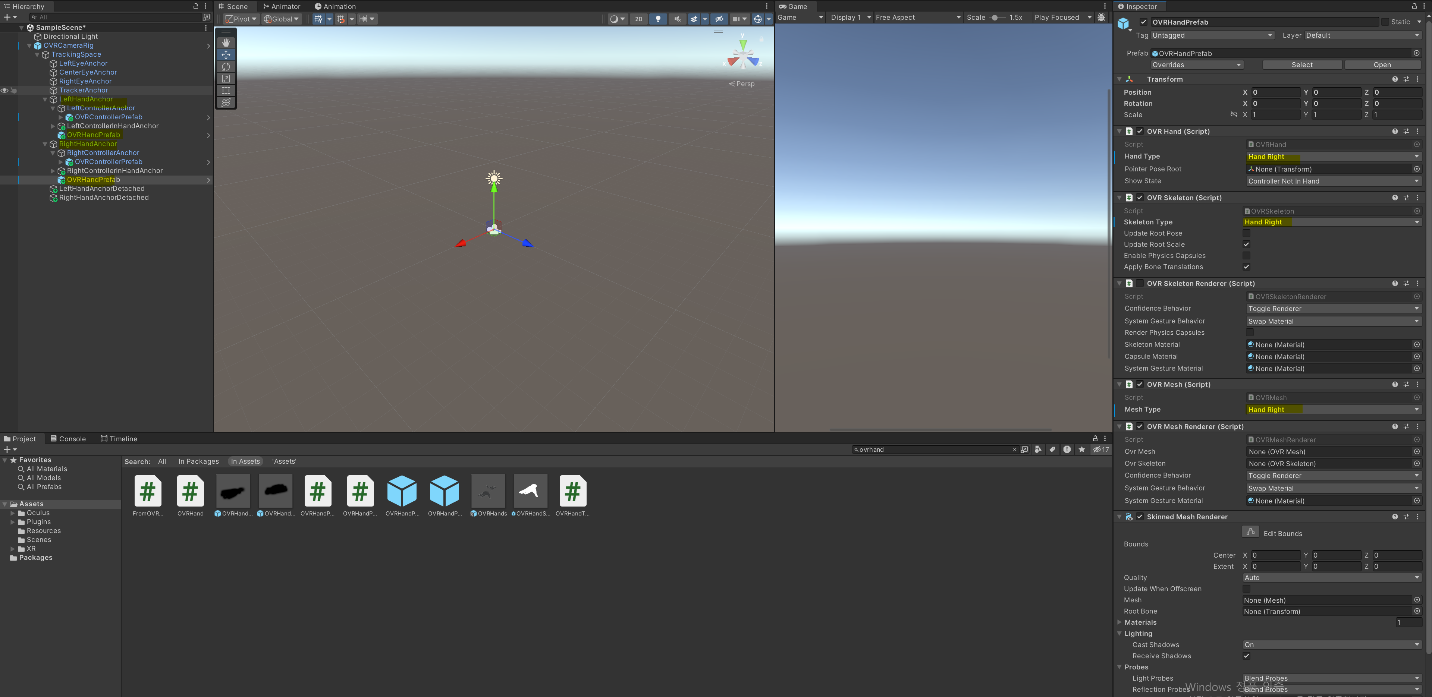
Task: Select the Scale tool
Action: click(226, 79)
